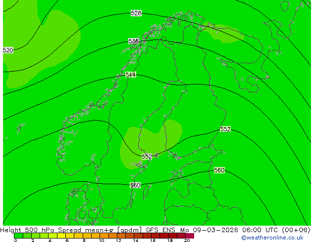Image resolution: width=314 pixels, height=242 pixels.
Task: Click the legend tick label 14
Action: click(136, 241)
